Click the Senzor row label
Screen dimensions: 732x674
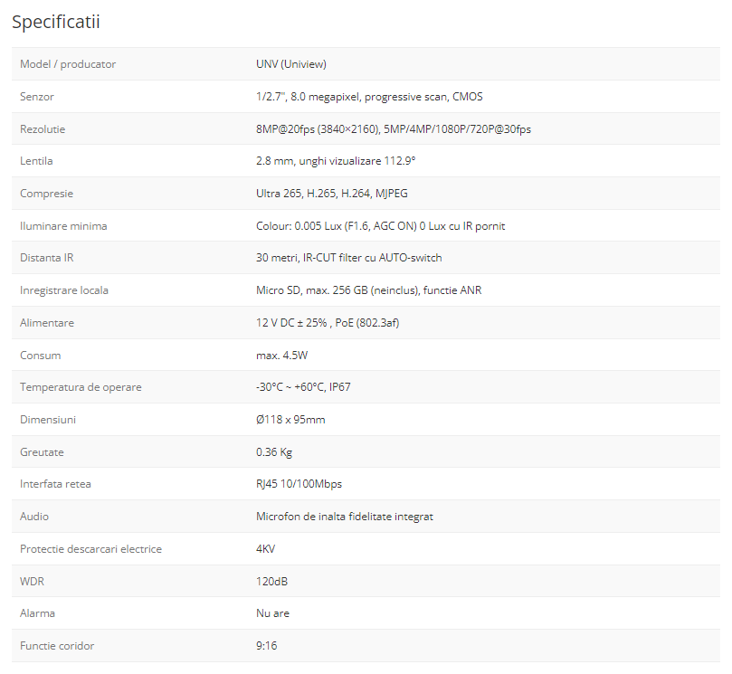43,97
